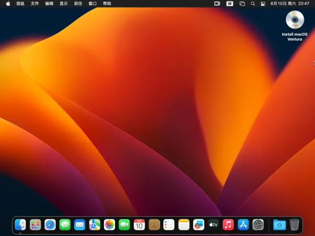Start FaceTime from the Dock
The width and height of the screenshot is (315, 236).
pos(125,225)
